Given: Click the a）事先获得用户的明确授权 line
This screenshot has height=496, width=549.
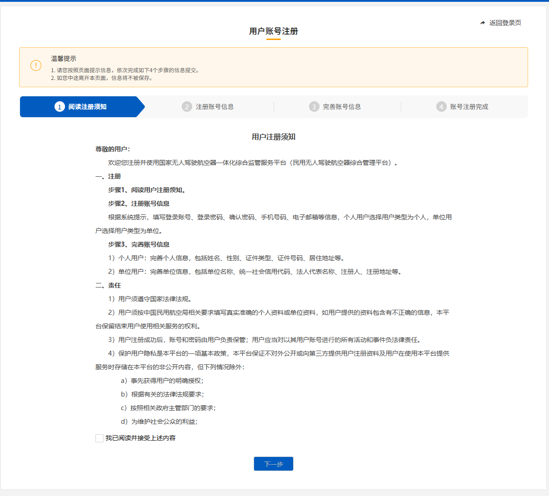Looking at the screenshot, I should click(162, 381).
